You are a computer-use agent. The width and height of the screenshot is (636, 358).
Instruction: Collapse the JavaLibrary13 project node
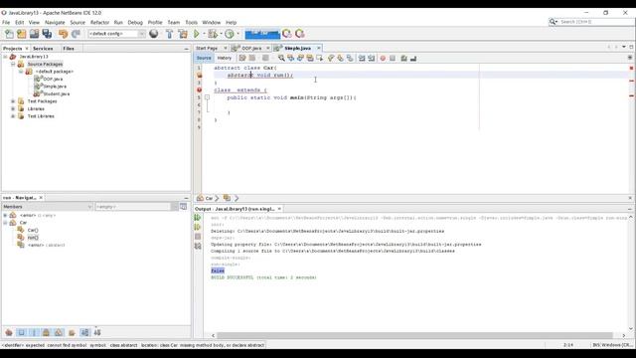(5, 57)
